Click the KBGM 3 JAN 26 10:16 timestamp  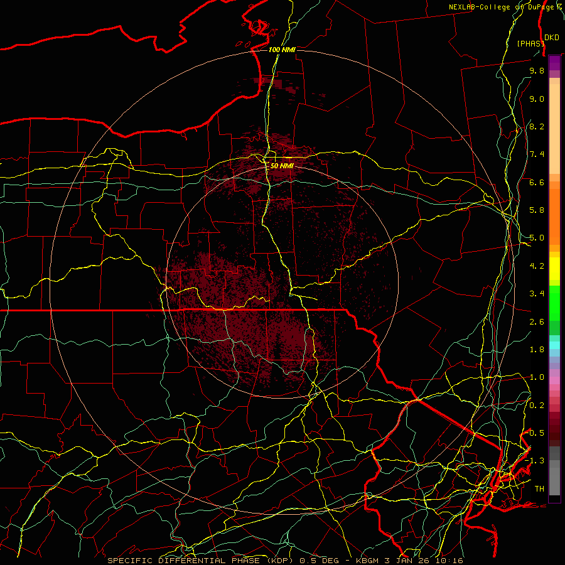point(409,561)
